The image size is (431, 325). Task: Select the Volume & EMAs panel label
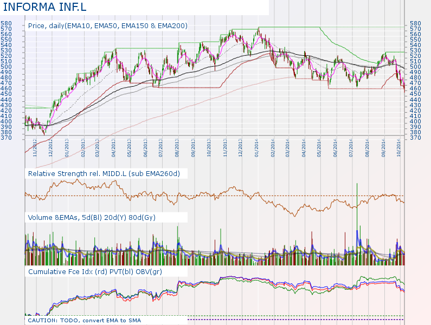pos(93,217)
